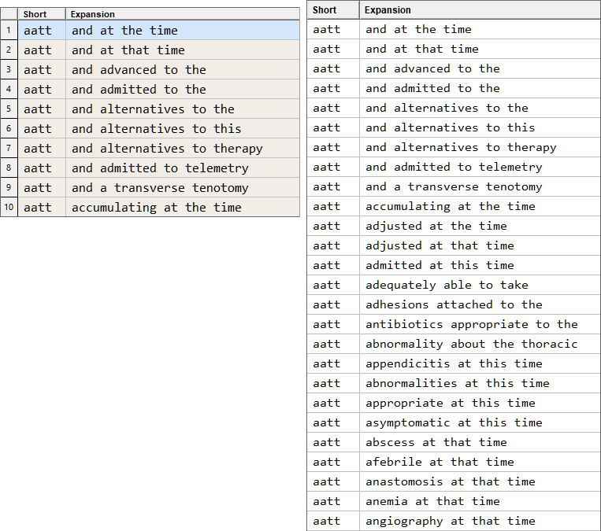Click Short column header in the numbered table
601x531 pixels.
[41, 14]
